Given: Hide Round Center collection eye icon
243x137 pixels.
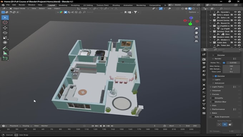Looking at the screenshot, I should (235, 20).
